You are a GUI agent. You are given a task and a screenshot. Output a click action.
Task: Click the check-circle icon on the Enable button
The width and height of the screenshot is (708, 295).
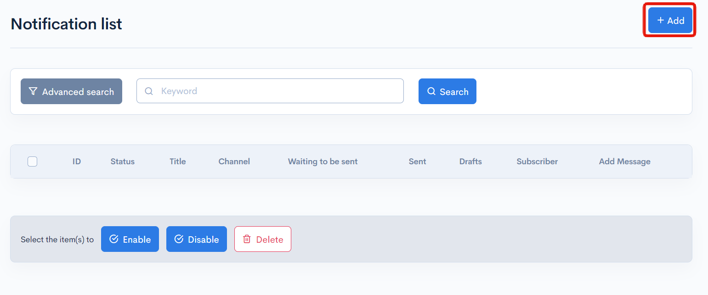[113, 239]
